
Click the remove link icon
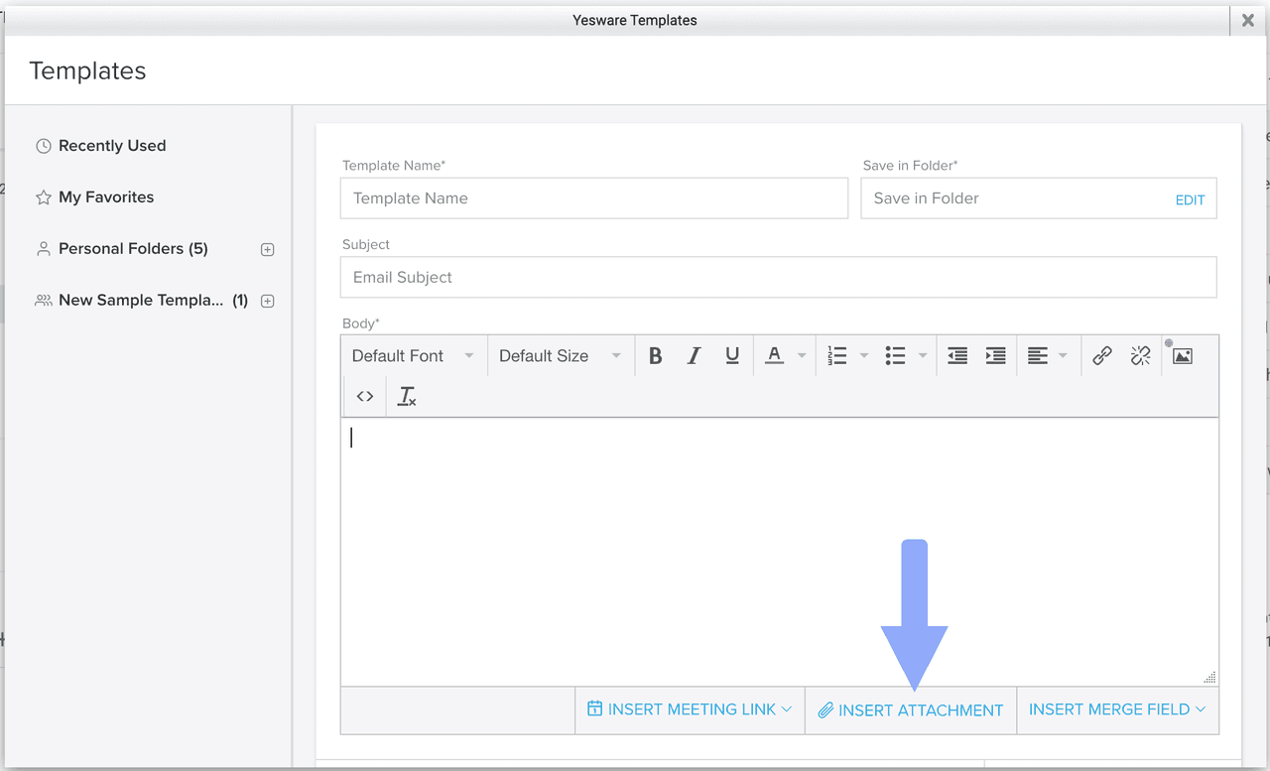[1140, 356]
